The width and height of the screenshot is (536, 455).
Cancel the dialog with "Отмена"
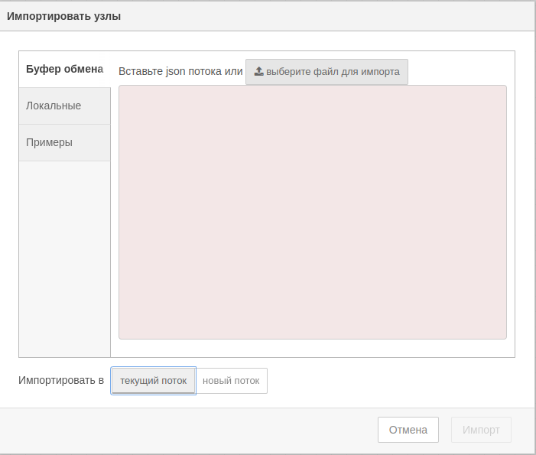pos(408,430)
